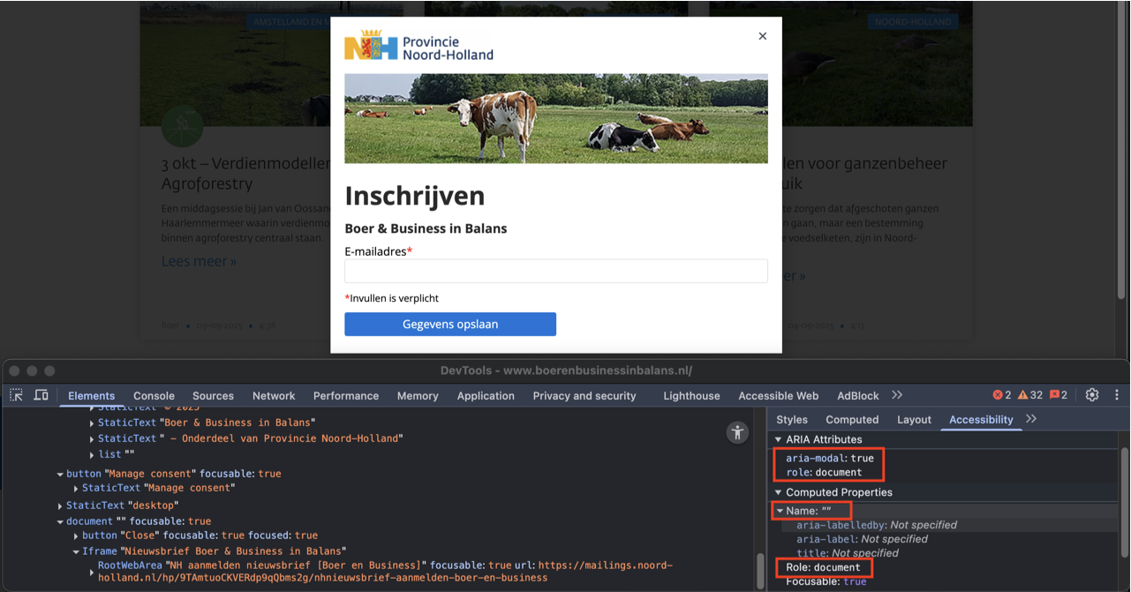Open the DevTools three-dot menu

click(1117, 395)
